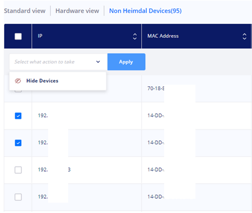Screen dimensions: 252x213
Task: Sort by MAC Address column arrows
Action: point(245,37)
